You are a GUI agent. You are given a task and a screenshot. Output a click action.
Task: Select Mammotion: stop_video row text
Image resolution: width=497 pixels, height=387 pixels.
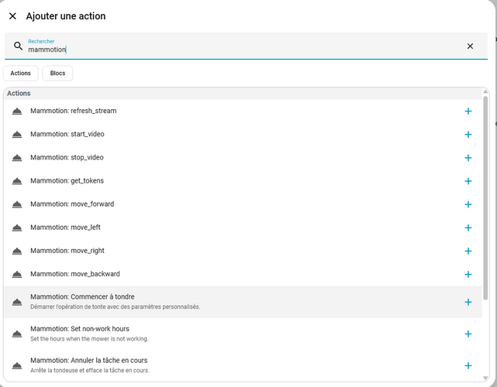67,157
